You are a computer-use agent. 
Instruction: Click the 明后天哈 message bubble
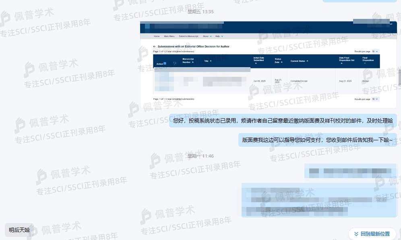[19, 230]
